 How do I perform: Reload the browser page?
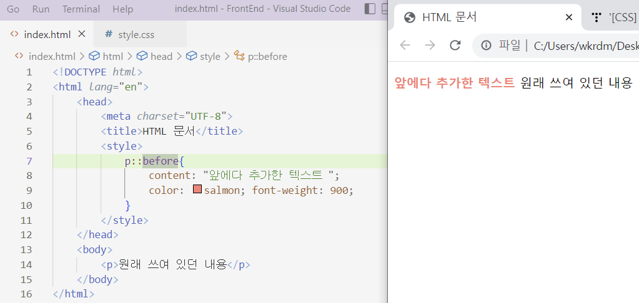point(455,45)
